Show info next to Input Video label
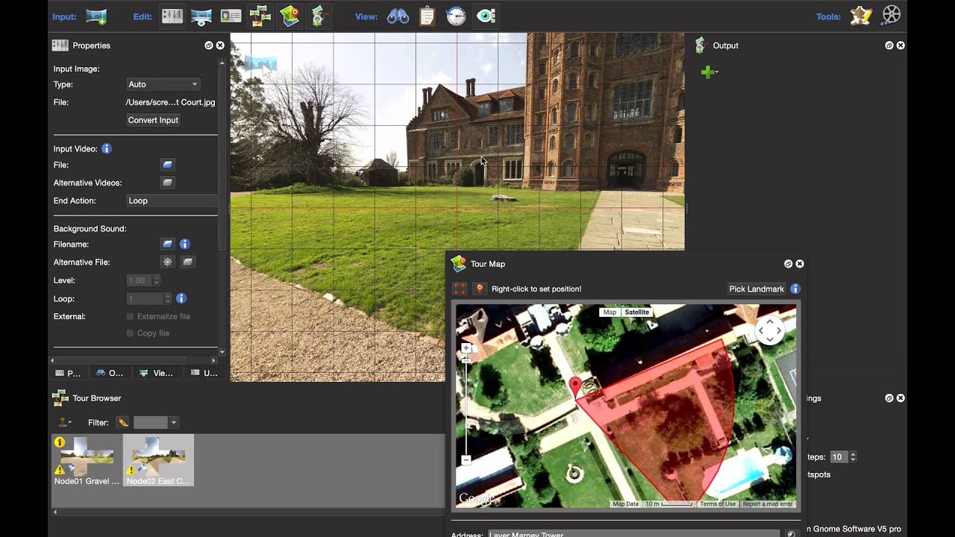This screenshot has width=955, height=537. pyautogui.click(x=106, y=148)
